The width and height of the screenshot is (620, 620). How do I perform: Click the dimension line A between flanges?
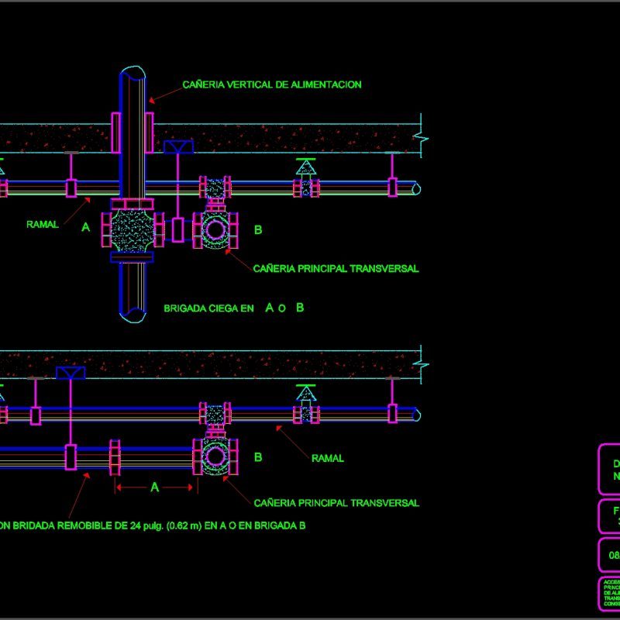[x=154, y=488]
